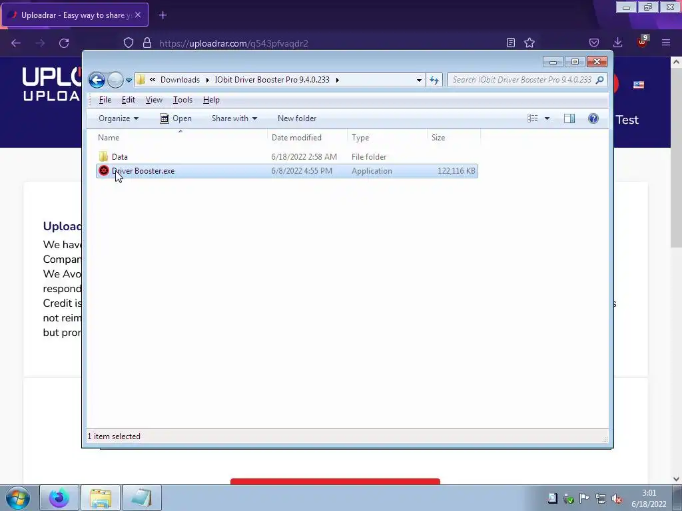682x511 pixels.
Task: Open the view options dropdown arrow
Action: tap(547, 118)
